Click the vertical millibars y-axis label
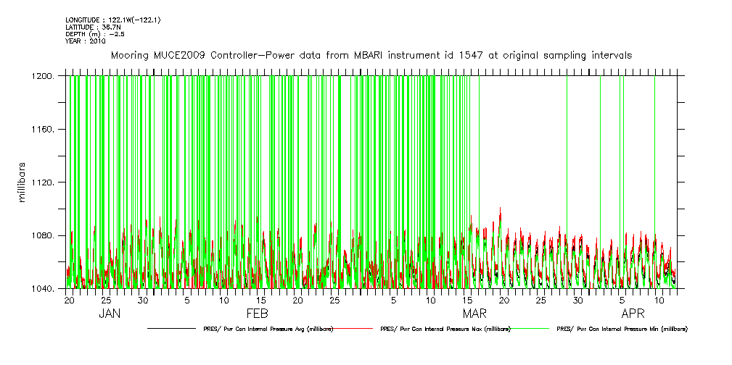Screen dimensions: 732x365 pyautogui.click(x=22, y=181)
